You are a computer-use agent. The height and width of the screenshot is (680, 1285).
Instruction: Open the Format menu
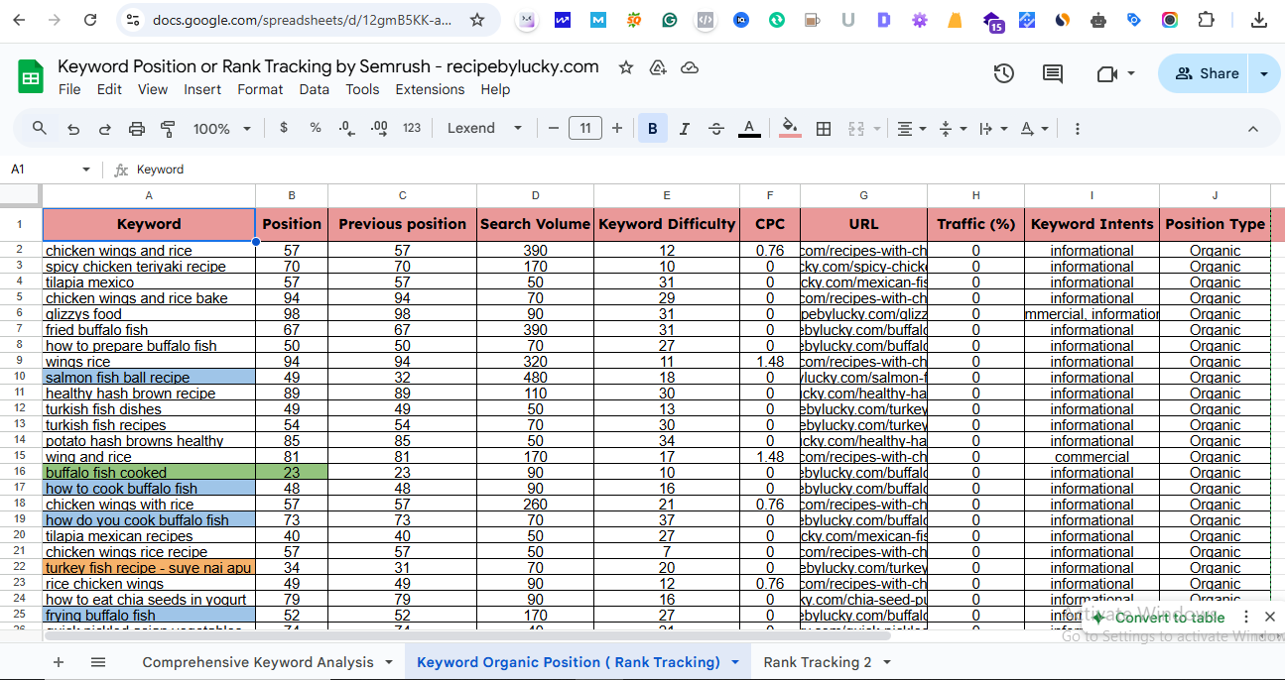point(260,89)
